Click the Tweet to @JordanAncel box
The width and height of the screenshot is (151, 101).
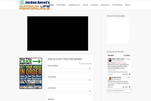click(119, 91)
